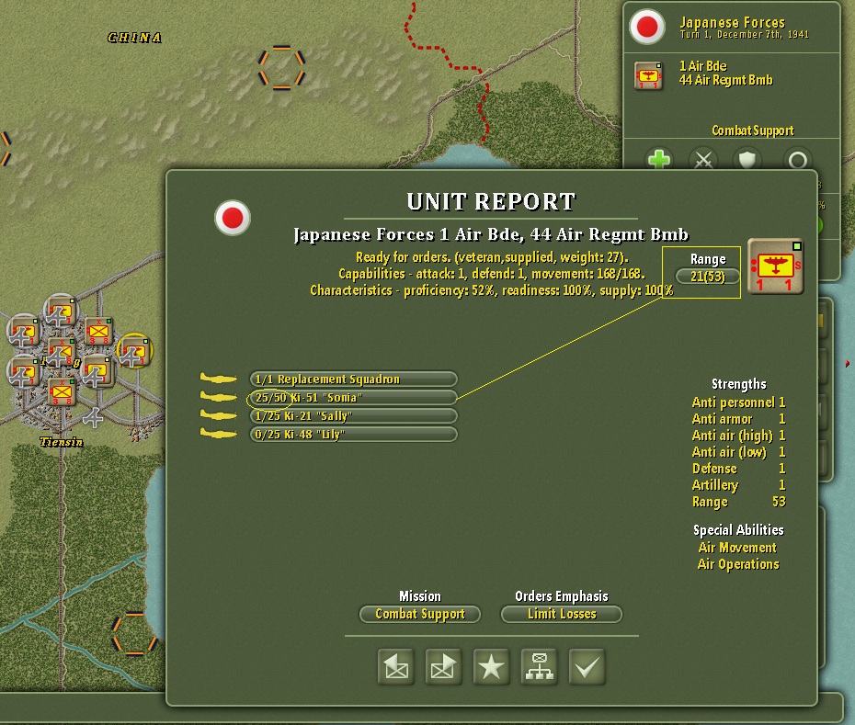Select the 1/25 Ki-21 "Sally" row
This screenshot has height=725, width=855.
[353, 416]
